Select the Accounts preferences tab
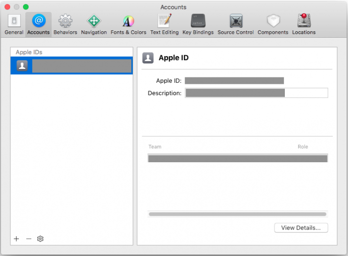The image size is (348, 256). tap(38, 25)
